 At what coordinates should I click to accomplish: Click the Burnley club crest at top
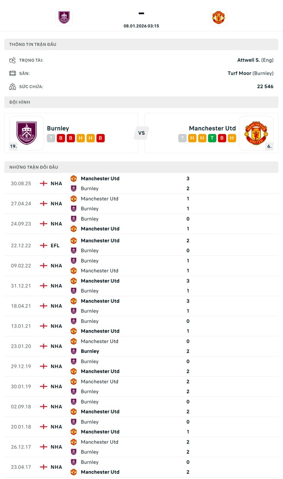click(x=64, y=17)
